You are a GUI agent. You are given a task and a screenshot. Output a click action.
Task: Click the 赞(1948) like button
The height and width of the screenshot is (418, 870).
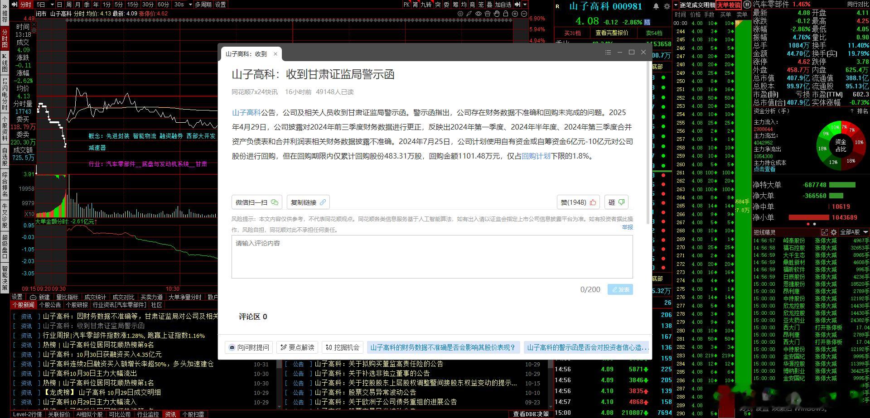pos(578,202)
